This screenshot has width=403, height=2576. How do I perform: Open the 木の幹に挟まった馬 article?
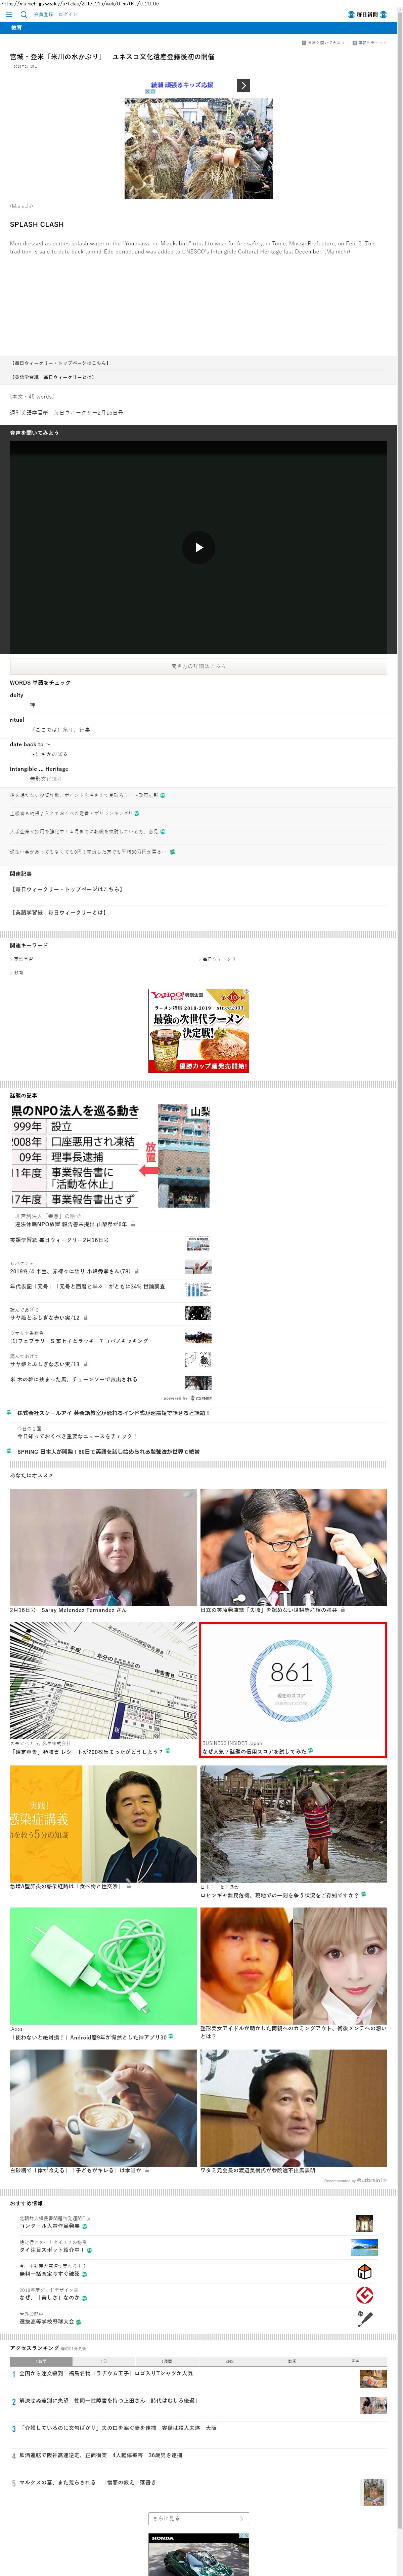74,1379
